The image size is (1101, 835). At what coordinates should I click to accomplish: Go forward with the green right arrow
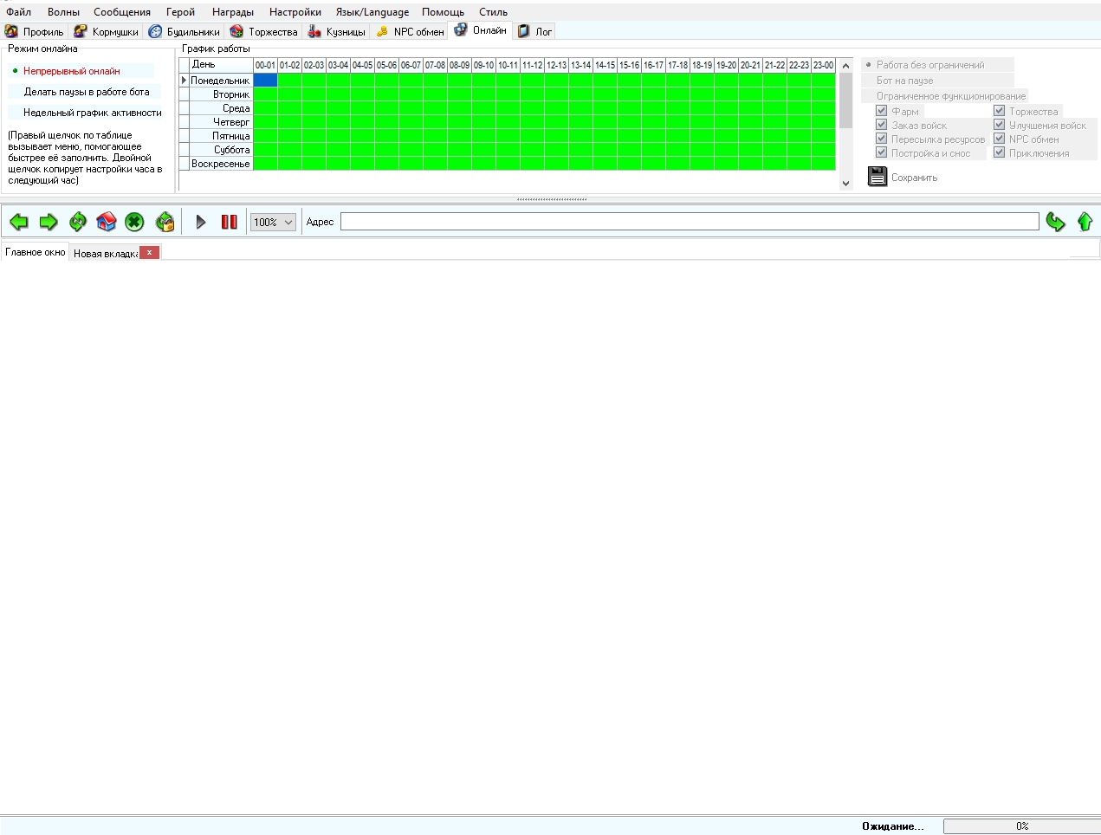(49, 222)
